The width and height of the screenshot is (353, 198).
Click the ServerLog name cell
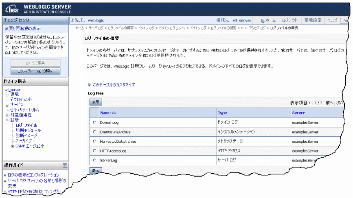[x=109, y=160]
